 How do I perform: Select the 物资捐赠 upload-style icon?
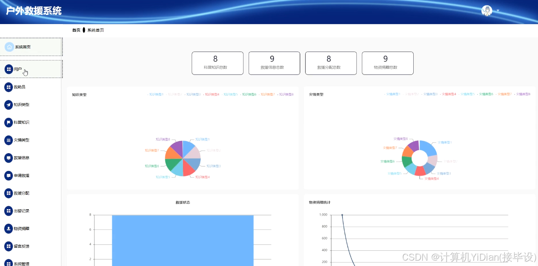point(9,228)
